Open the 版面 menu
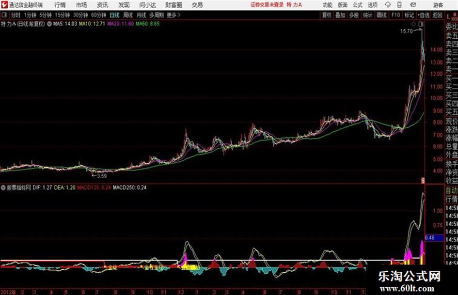 coord(342,5)
